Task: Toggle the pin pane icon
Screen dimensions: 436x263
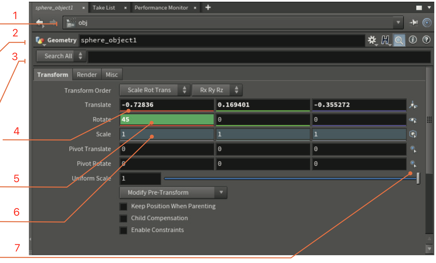Action: (414, 22)
